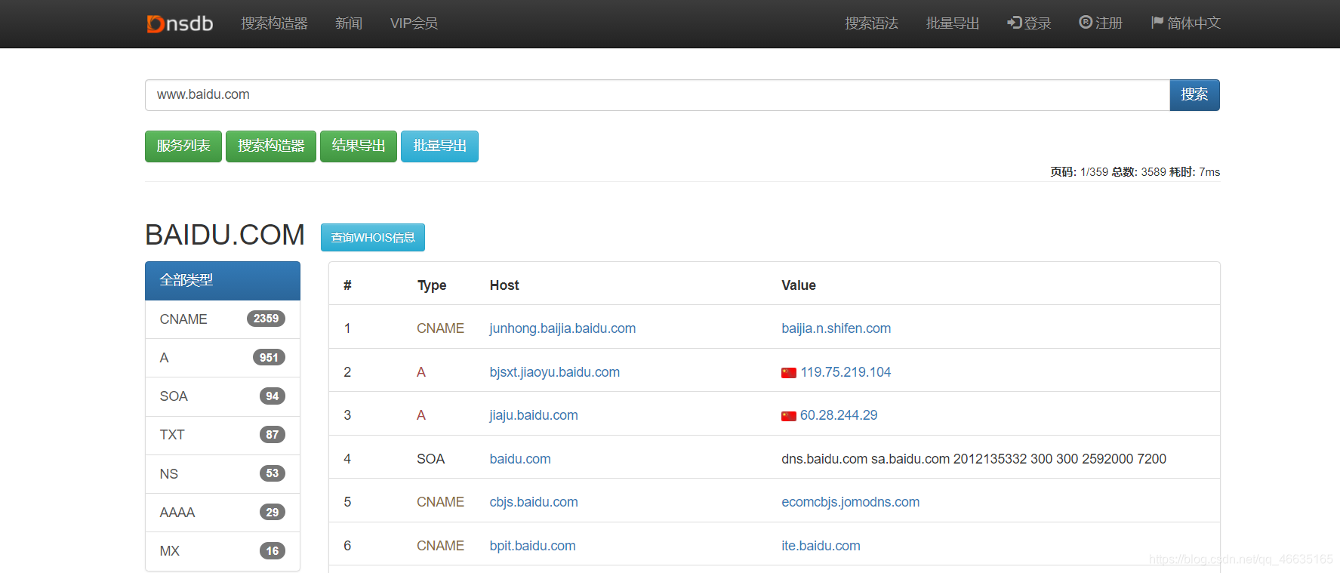Click the BAIDU.COM heading
The image size is (1340, 573).
tap(225, 235)
